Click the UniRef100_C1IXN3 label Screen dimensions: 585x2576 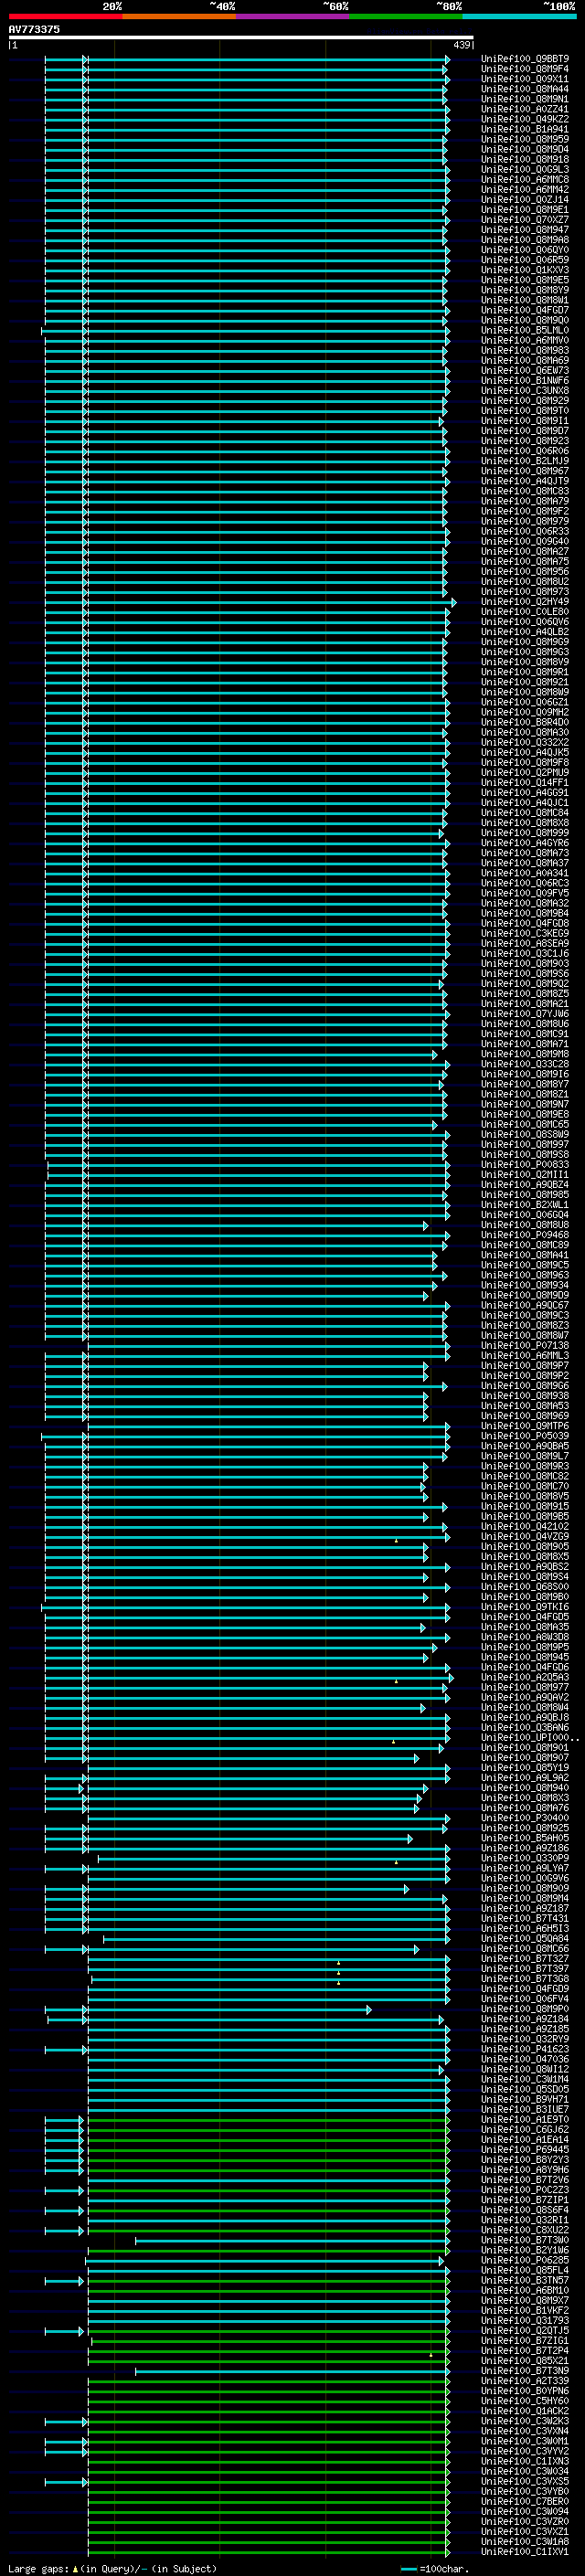(525, 2461)
